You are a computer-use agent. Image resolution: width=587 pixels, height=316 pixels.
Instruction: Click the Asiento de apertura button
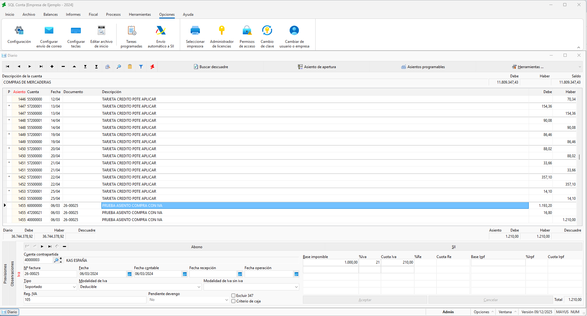click(317, 67)
